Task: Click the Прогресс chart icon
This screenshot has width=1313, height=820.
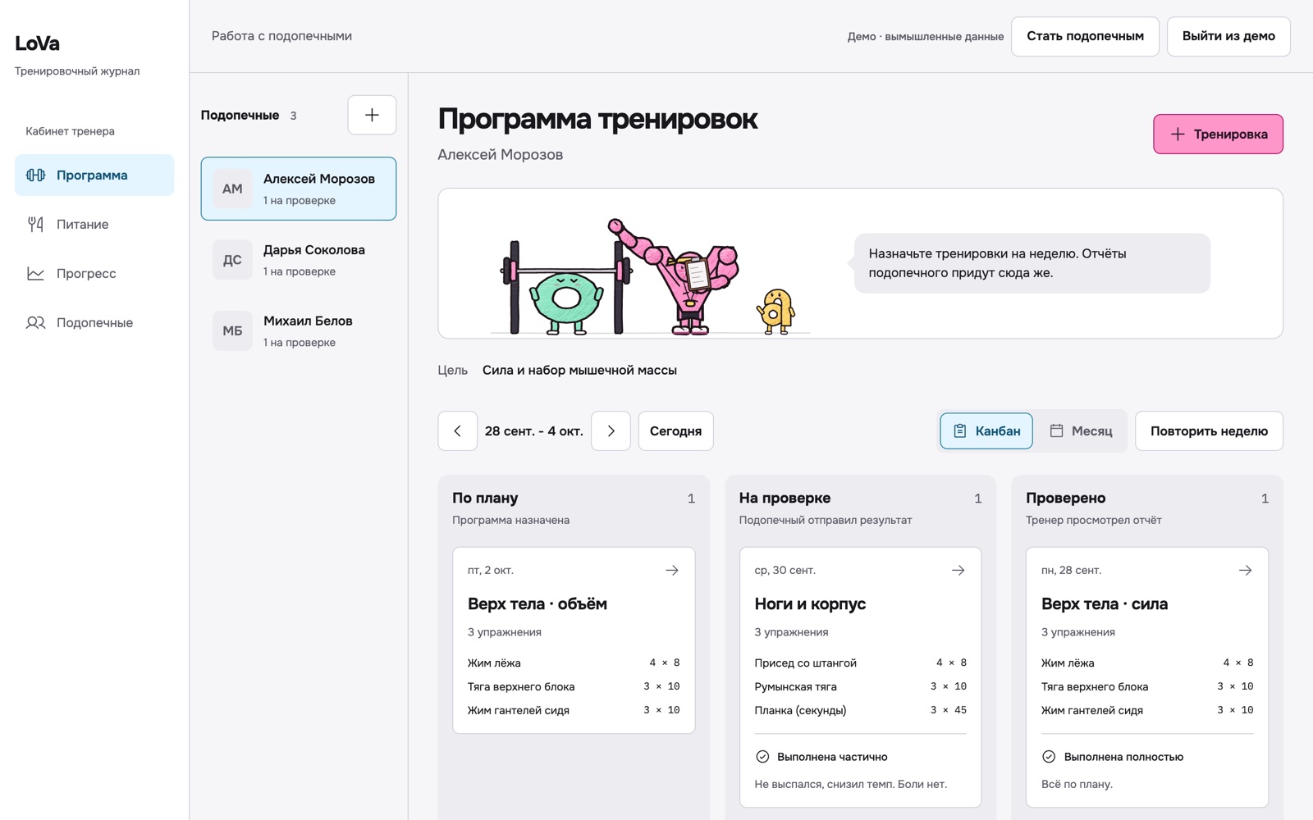Action: click(x=35, y=273)
